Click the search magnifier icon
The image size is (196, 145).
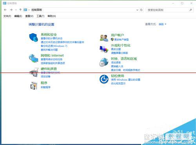[191, 10]
